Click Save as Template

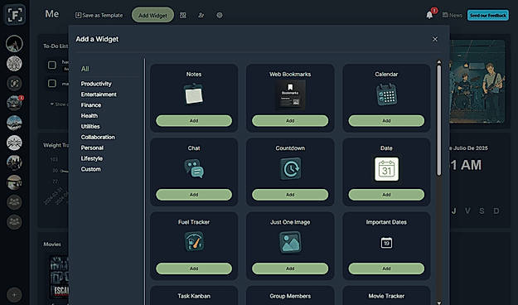[99, 15]
